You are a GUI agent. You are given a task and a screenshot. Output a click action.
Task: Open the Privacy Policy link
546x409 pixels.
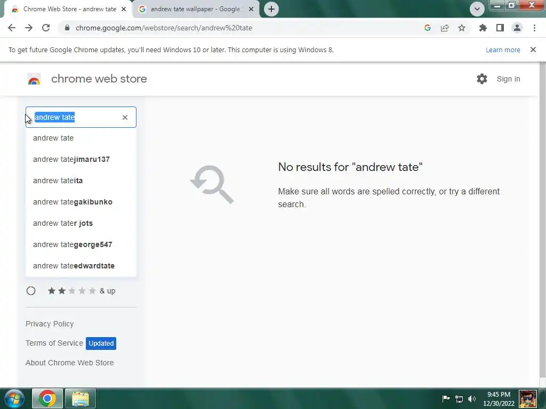coord(50,324)
